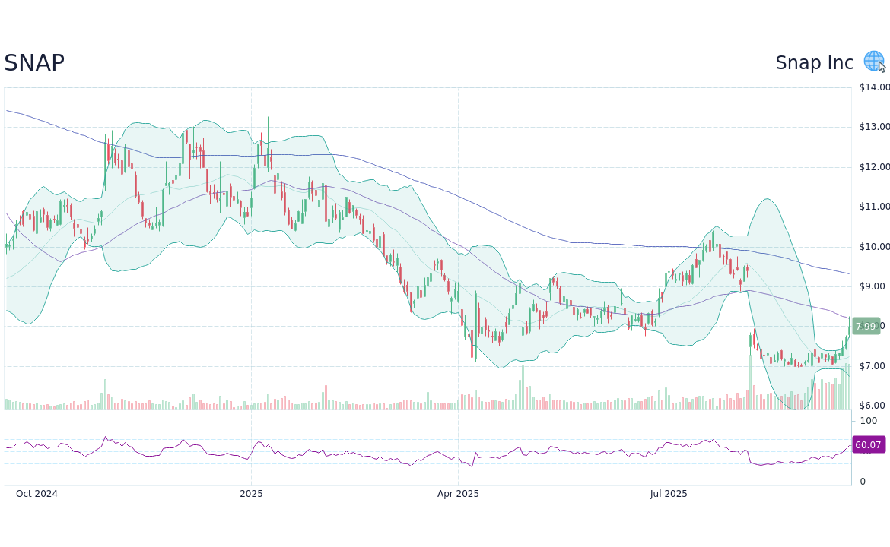Screen dimensions: 890x547
Task: Click the 7.99 current price tag
Action: point(866,326)
